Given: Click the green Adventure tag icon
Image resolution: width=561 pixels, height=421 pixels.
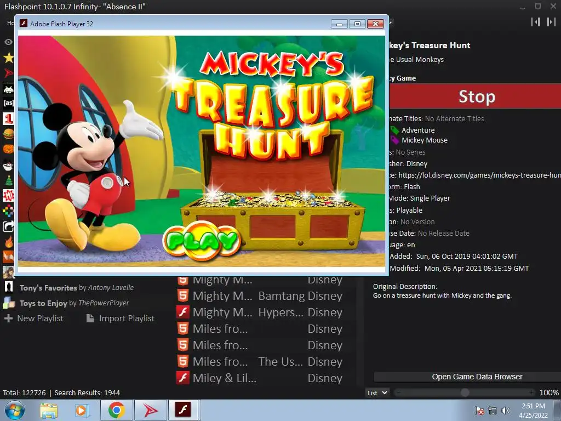Looking at the screenshot, I should pos(394,130).
